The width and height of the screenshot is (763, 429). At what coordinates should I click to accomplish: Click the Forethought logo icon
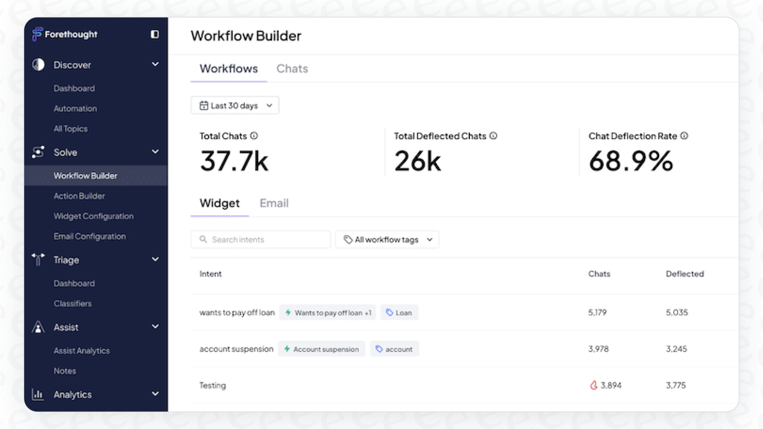[x=37, y=34]
